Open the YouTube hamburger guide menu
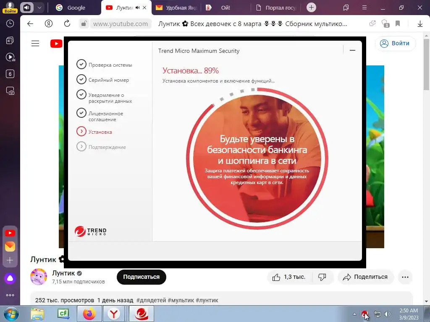Image resolution: width=430 pixels, height=322 pixels. coord(35,44)
